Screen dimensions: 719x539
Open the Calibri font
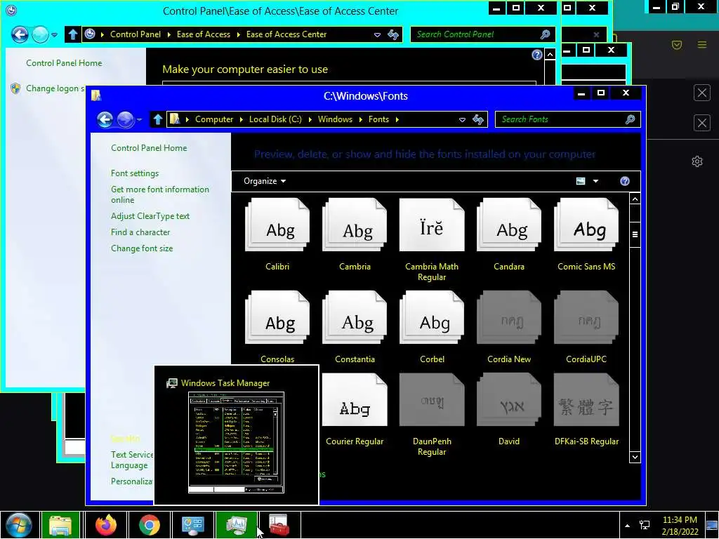click(277, 225)
